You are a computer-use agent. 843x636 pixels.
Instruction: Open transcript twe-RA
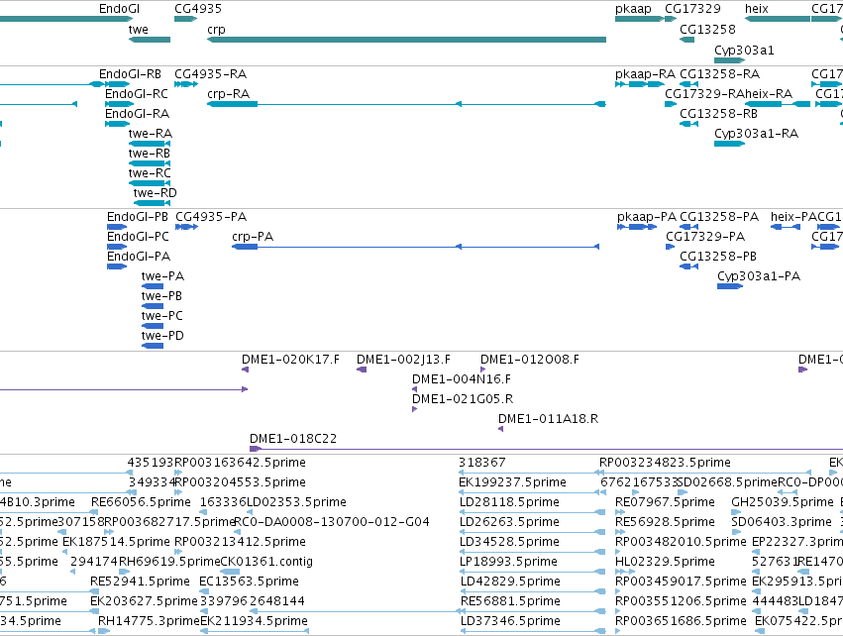(x=151, y=134)
